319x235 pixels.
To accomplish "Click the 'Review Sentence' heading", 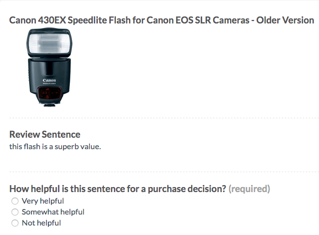I will pos(45,134).
